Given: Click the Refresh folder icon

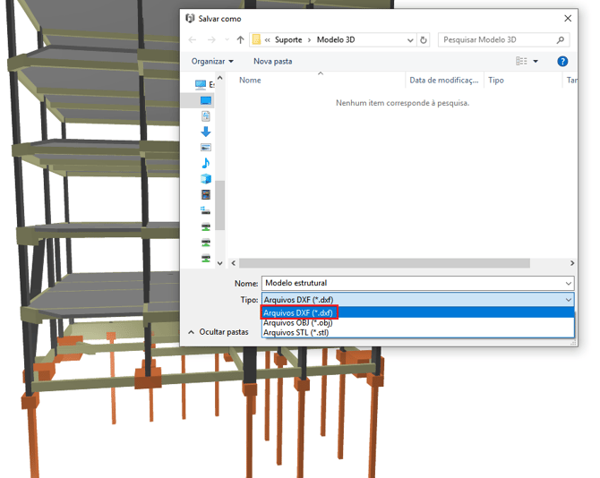Looking at the screenshot, I should point(424,40).
